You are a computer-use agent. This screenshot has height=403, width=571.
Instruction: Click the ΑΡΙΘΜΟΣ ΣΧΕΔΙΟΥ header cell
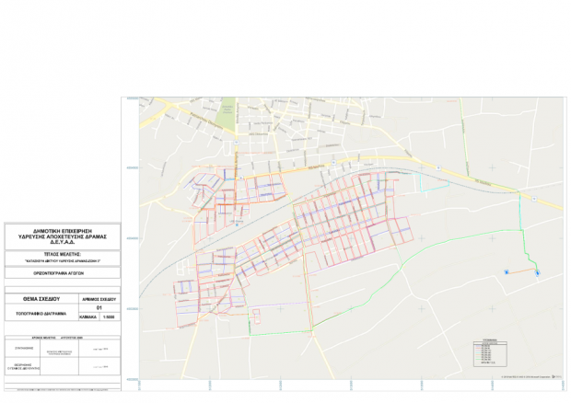coord(99,299)
